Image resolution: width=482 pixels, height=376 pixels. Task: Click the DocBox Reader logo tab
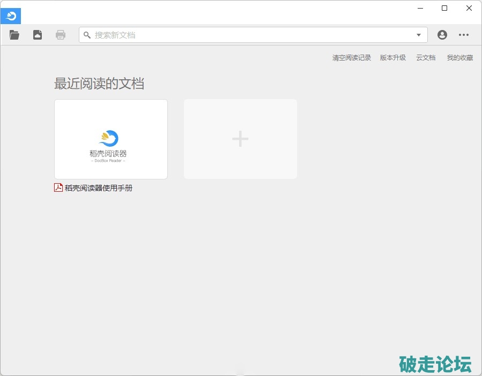tap(11, 16)
